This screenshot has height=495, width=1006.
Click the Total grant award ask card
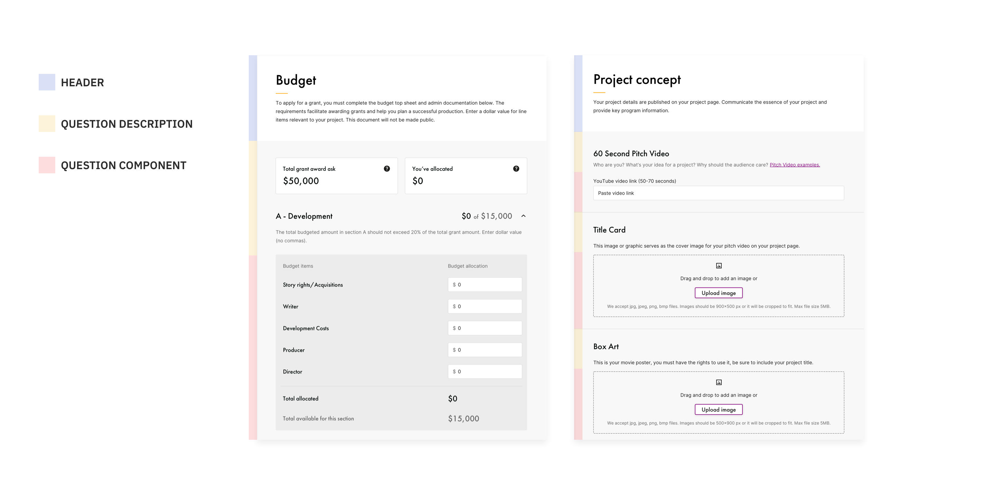[x=336, y=176]
